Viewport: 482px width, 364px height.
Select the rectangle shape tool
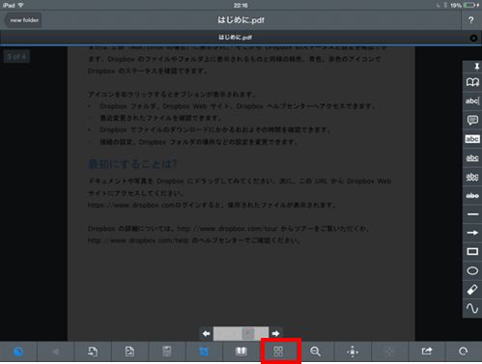[472, 251]
